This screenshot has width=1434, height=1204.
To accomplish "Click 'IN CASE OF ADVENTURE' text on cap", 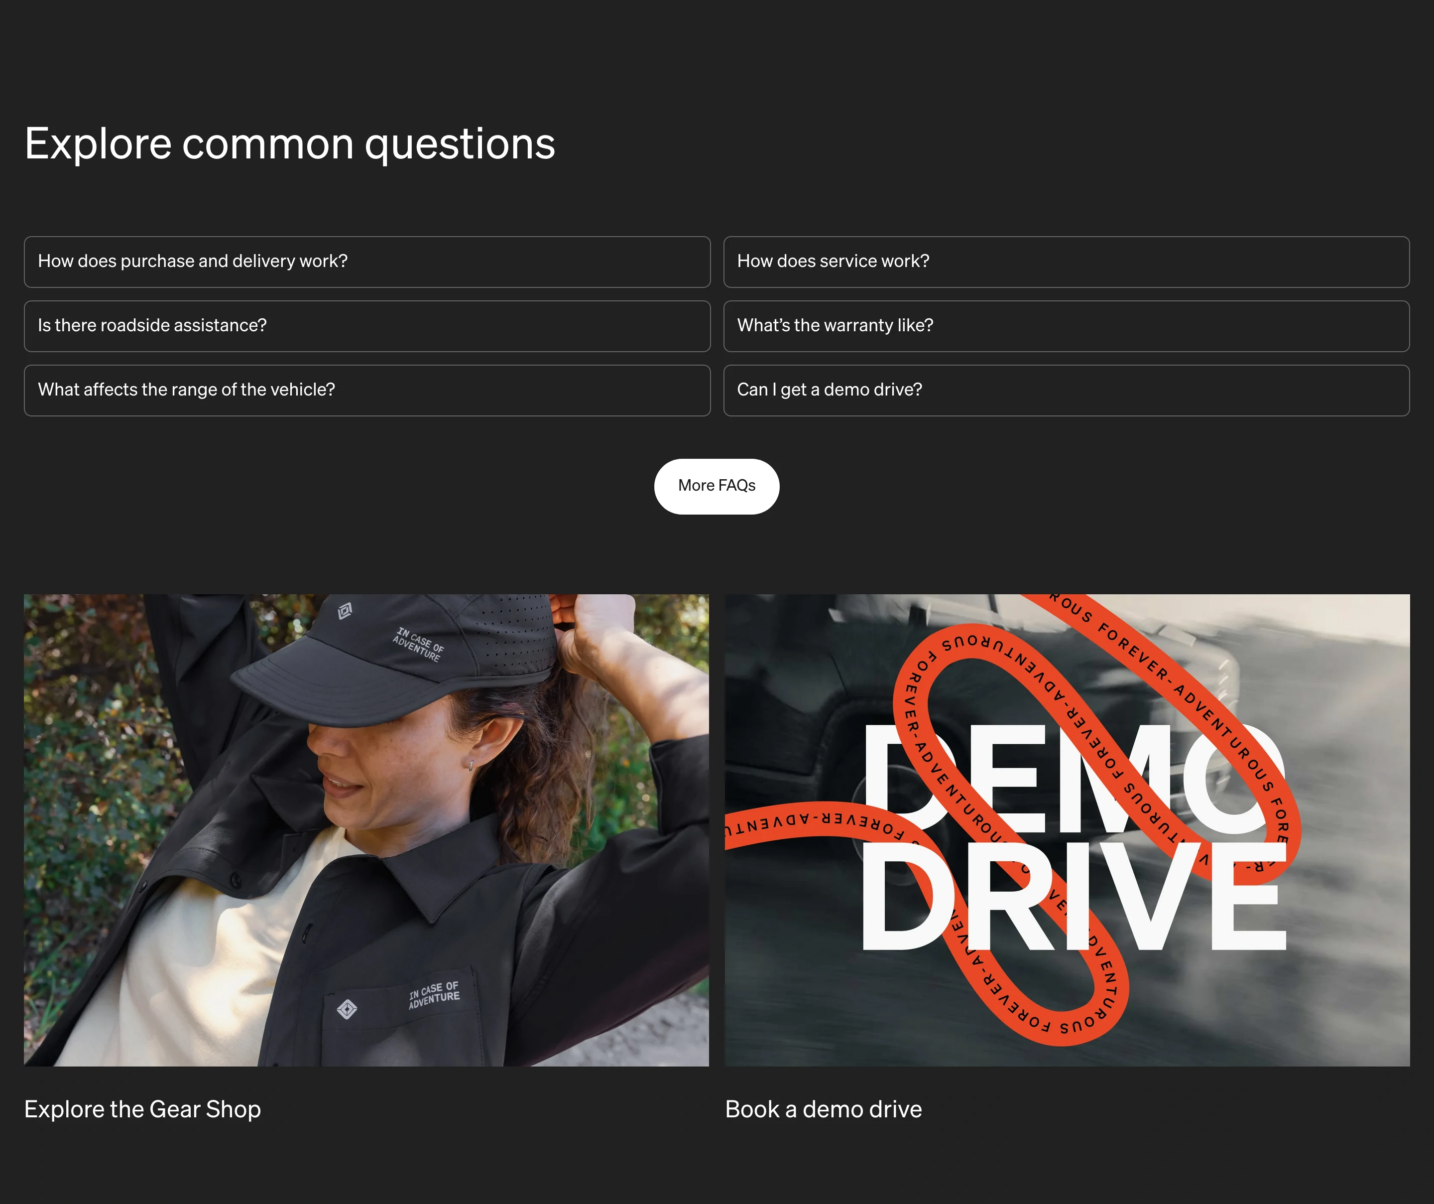I will [x=419, y=645].
